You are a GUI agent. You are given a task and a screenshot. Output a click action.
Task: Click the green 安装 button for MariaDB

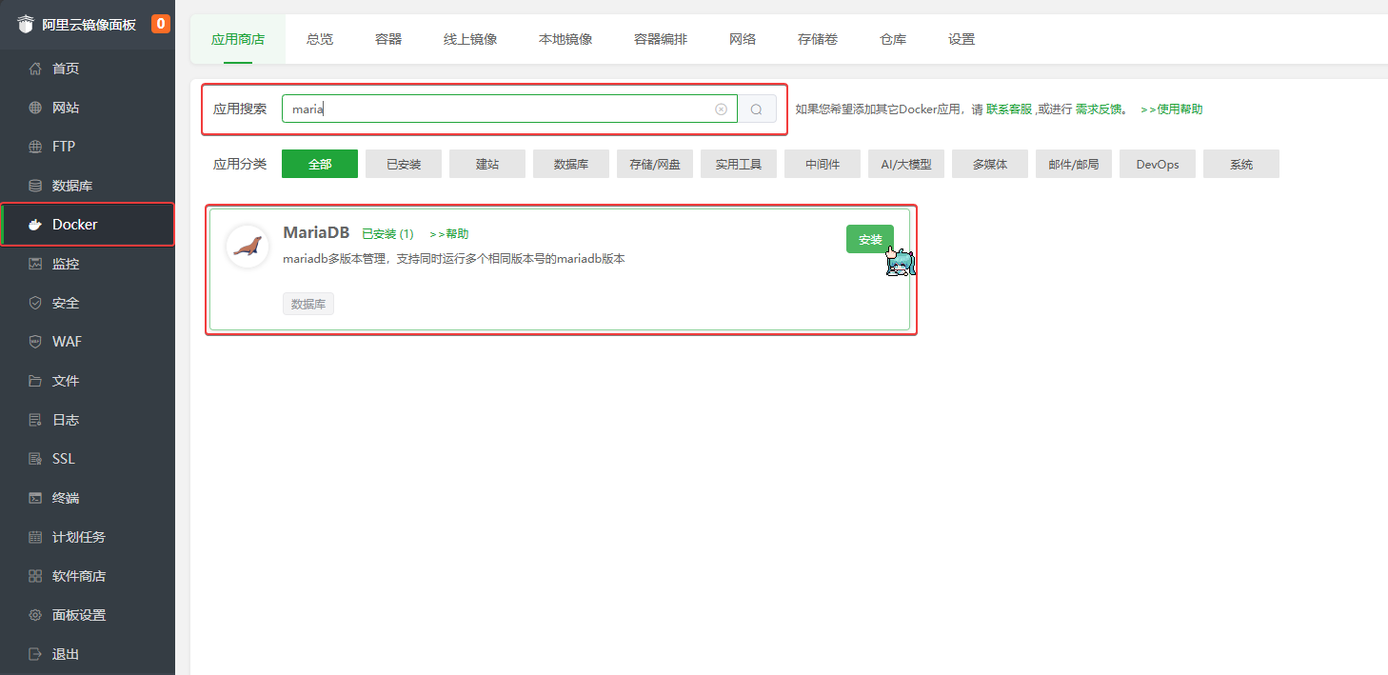click(870, 239)
